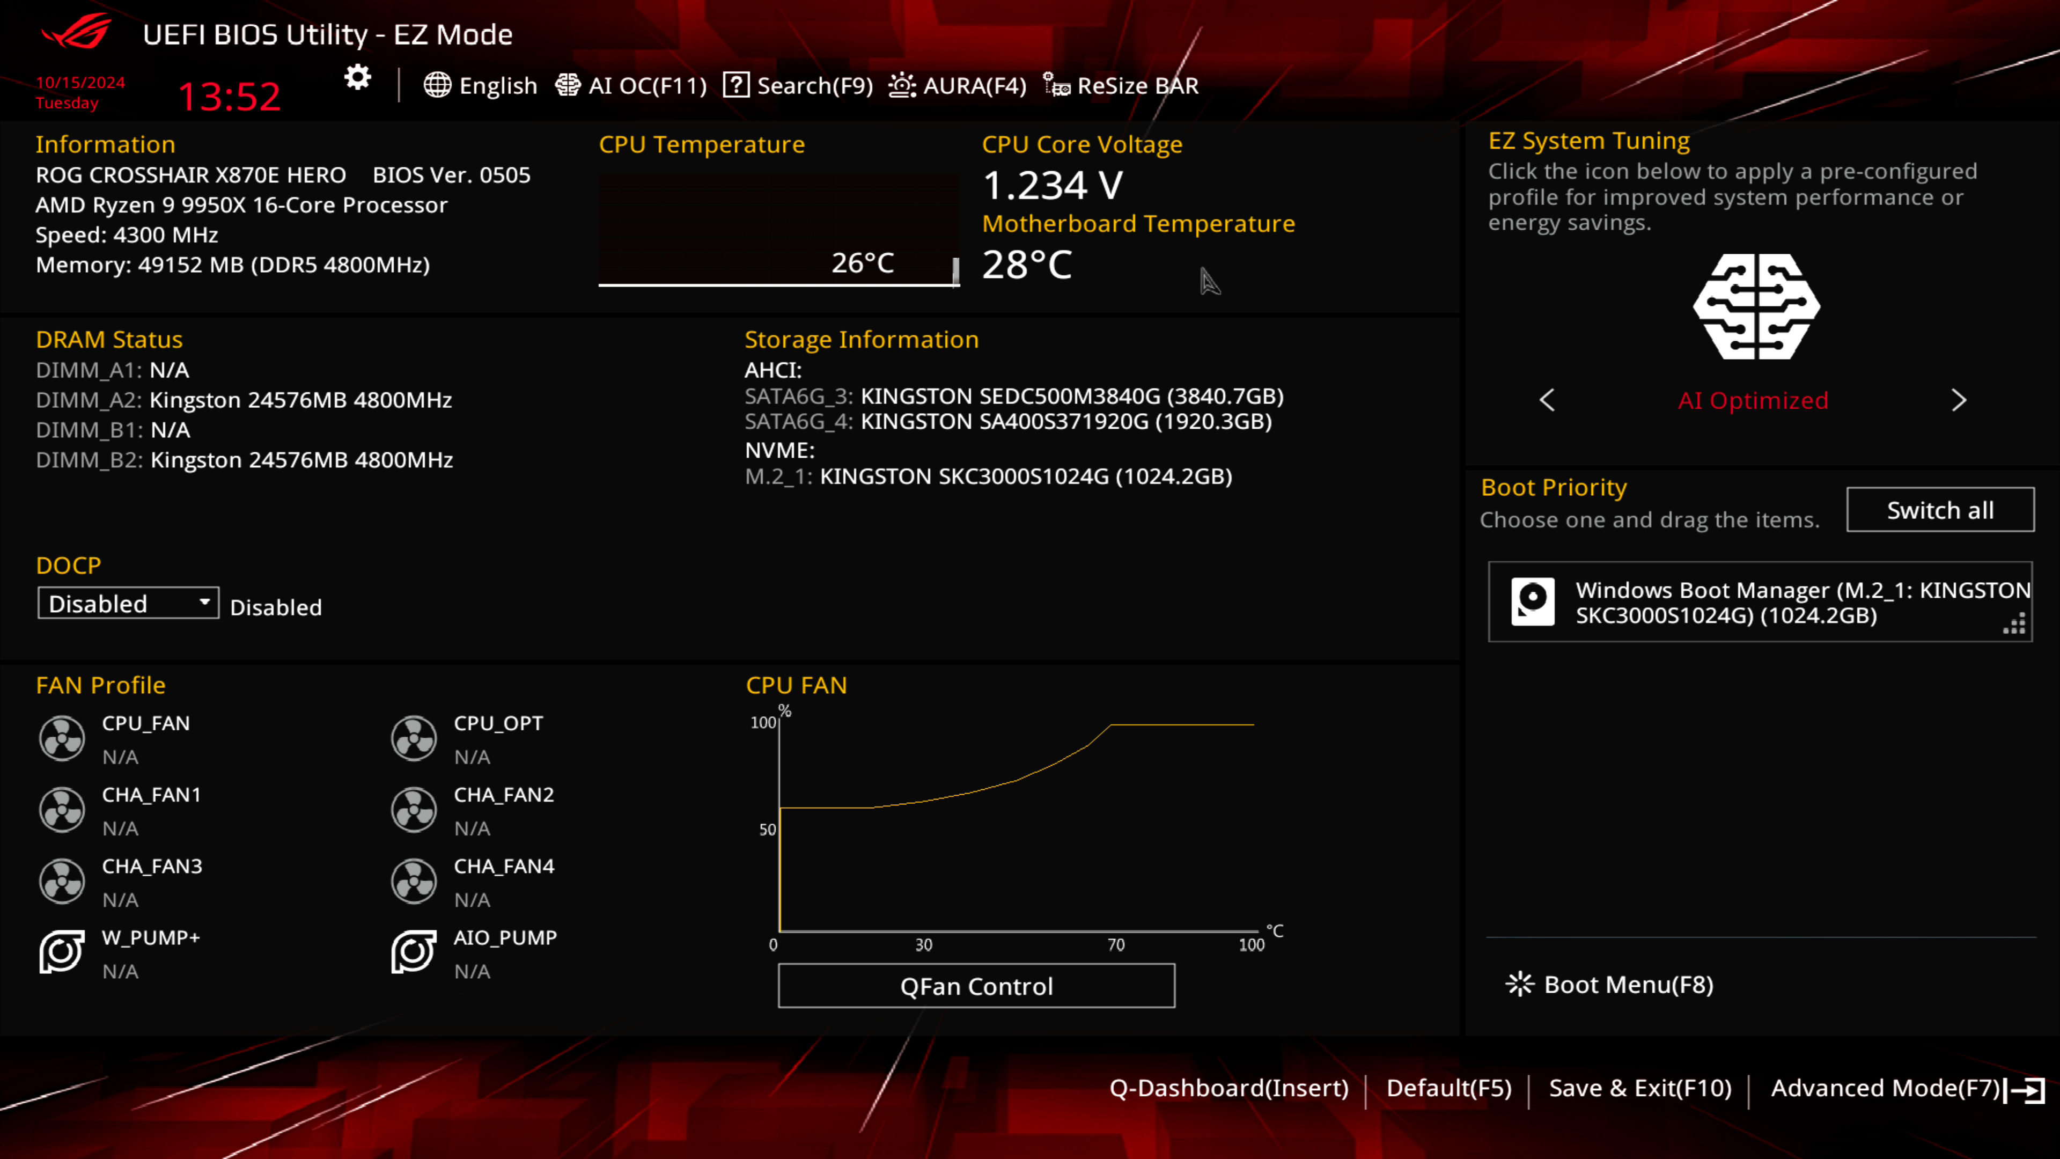Go to previous EZ tuning profile arrow
Image resolution: width=2060 pixels, height=1159 pixels.
tap(1547, 400)
